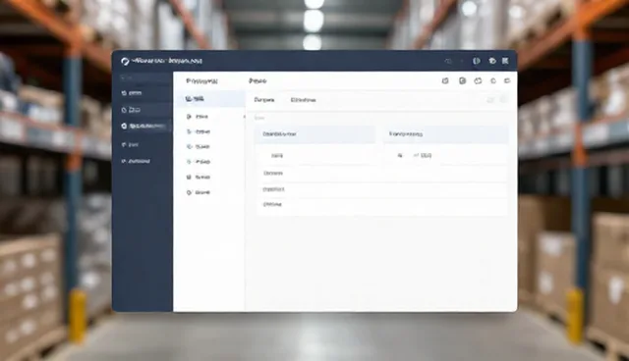The height and width of the screenshot is (361, 629).
Task: Click the left column header of the table
Action: point(315,134)
